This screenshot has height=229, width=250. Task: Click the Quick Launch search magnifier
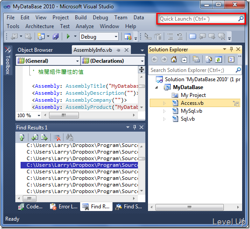[241, 19]
